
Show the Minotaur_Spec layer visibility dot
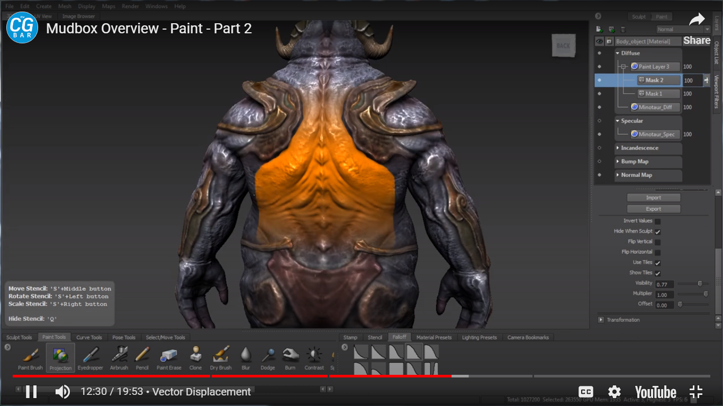[599, 134]
